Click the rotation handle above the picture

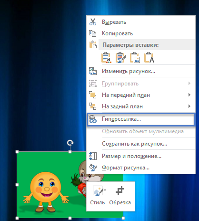point(70,143)
